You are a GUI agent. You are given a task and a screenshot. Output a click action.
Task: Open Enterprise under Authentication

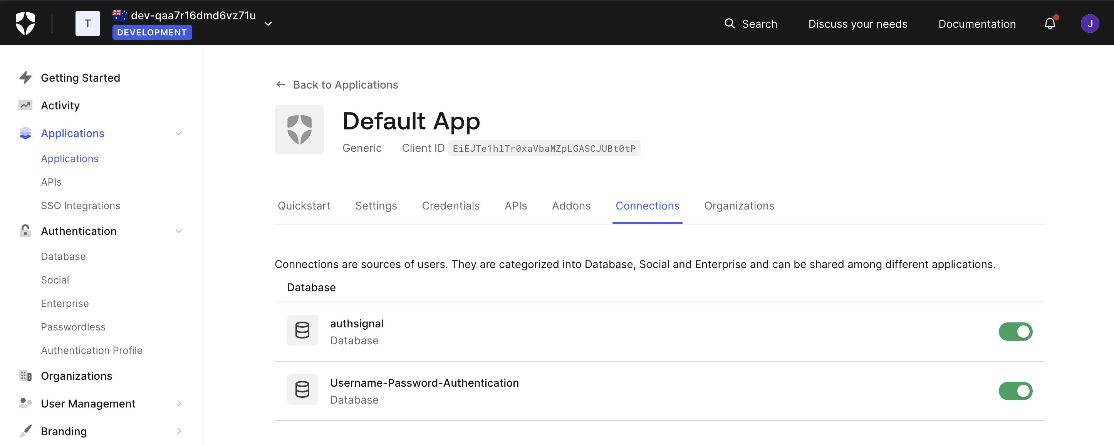65,303
